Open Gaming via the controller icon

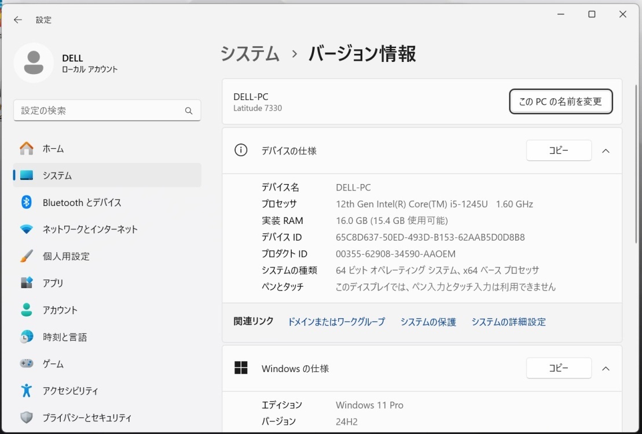(27, 364)
